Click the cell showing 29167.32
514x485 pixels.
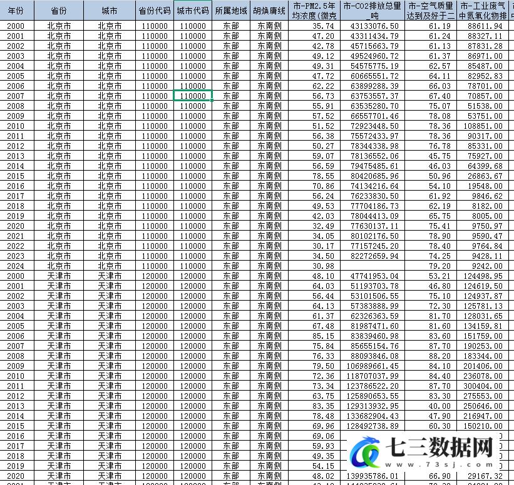(483, 476)
